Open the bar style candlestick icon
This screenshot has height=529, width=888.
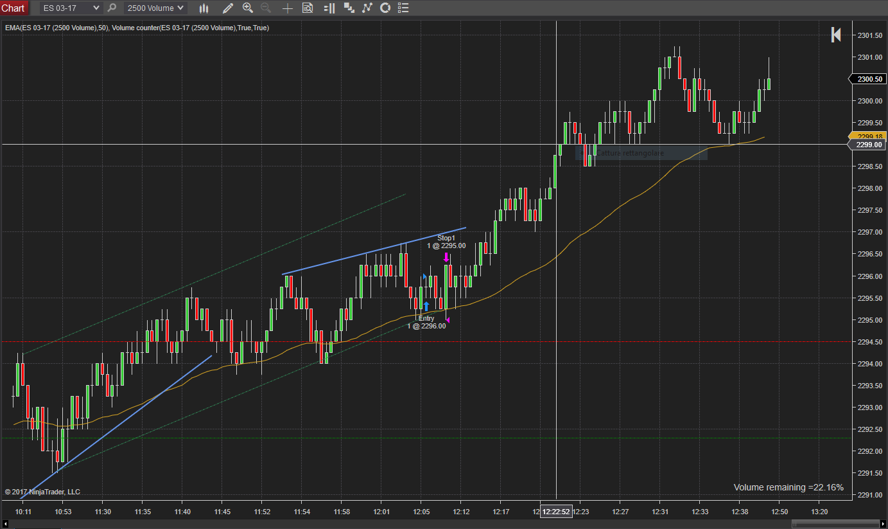(x=204, y=8)
